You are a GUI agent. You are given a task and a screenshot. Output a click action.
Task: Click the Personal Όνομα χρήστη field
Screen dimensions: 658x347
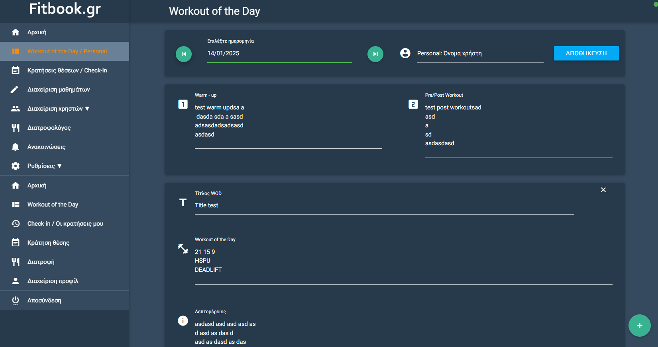coord(480,53)
